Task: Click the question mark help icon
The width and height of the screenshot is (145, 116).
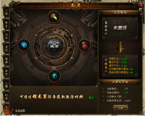Action: click(x=13, y=110)
